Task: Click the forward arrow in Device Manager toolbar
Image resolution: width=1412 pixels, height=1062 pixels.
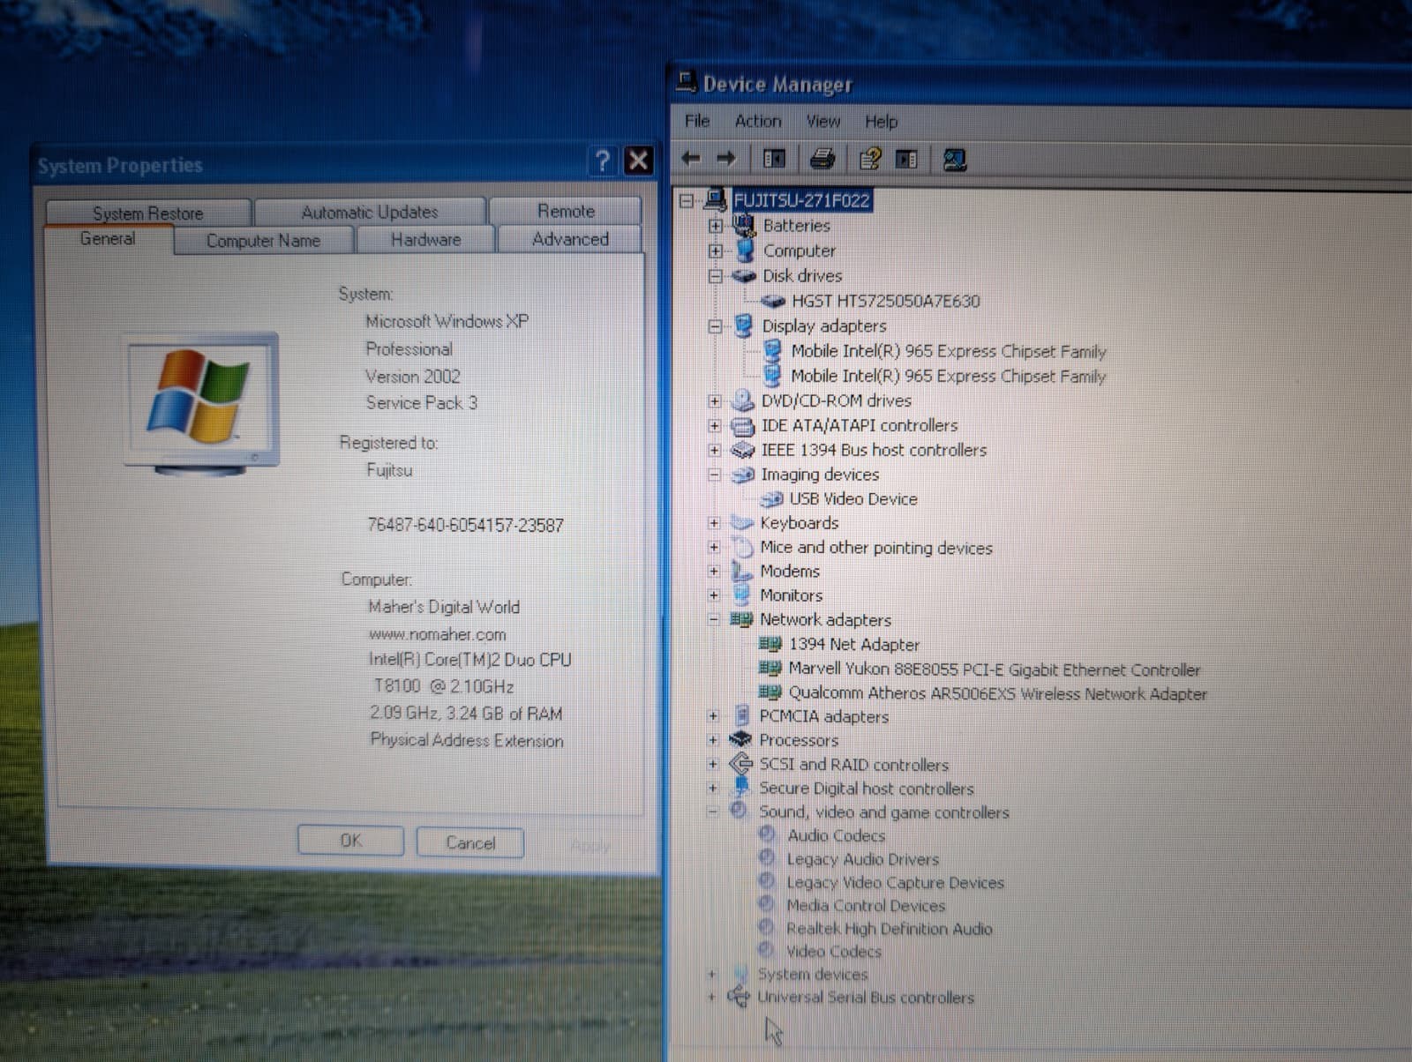Action: tap(725, 159)
